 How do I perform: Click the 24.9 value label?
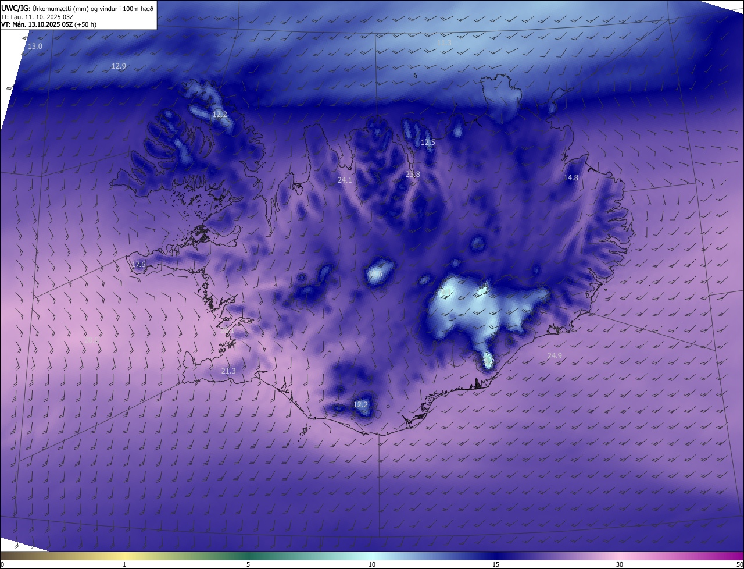pos(555,355)
